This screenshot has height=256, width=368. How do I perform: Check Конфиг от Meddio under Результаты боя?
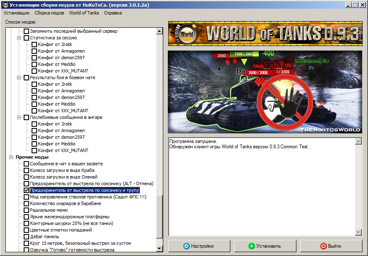[x=34, y=104]
